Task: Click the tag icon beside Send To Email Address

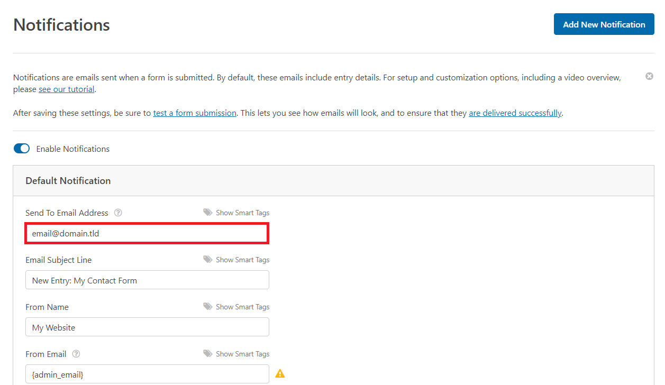Action: (207, 212)
